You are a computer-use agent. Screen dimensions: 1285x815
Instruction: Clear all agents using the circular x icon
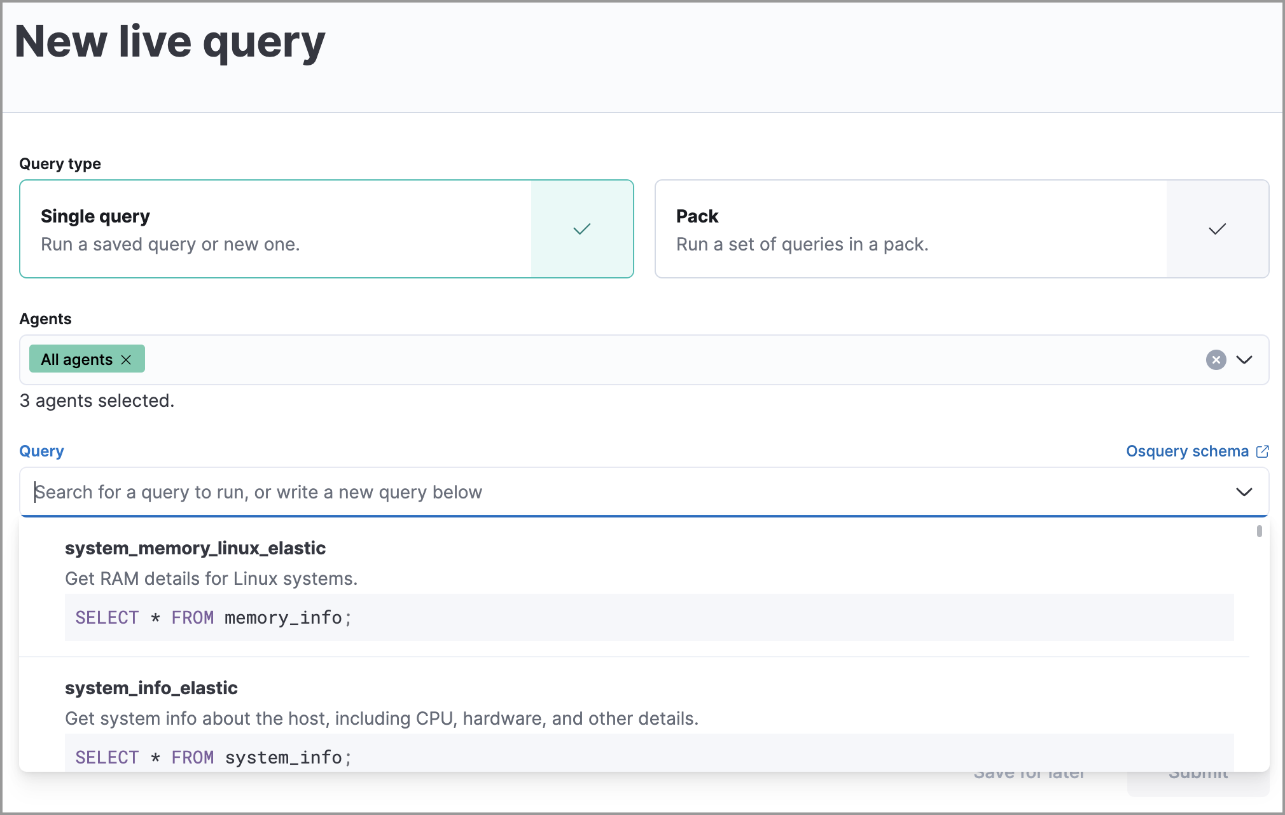click(x=1216, y=359)
